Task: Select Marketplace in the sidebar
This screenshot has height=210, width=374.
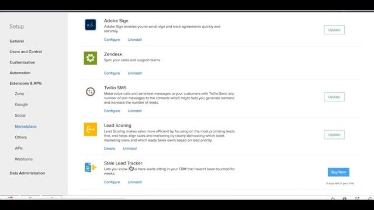Action: tap(26, 127)
